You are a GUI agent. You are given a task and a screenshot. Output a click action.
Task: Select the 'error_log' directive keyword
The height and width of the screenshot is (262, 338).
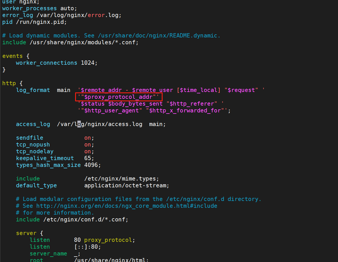pos(18,15)
